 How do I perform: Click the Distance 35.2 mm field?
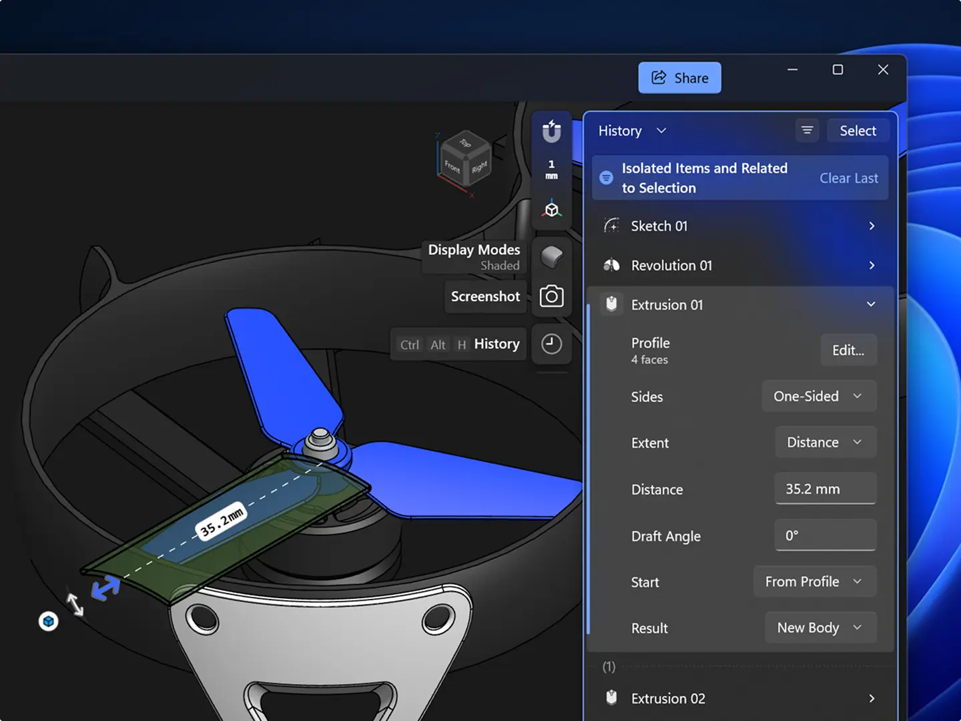point(825,489)
